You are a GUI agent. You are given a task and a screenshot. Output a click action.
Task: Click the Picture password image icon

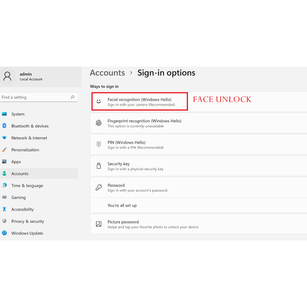[x=99, y=224]
